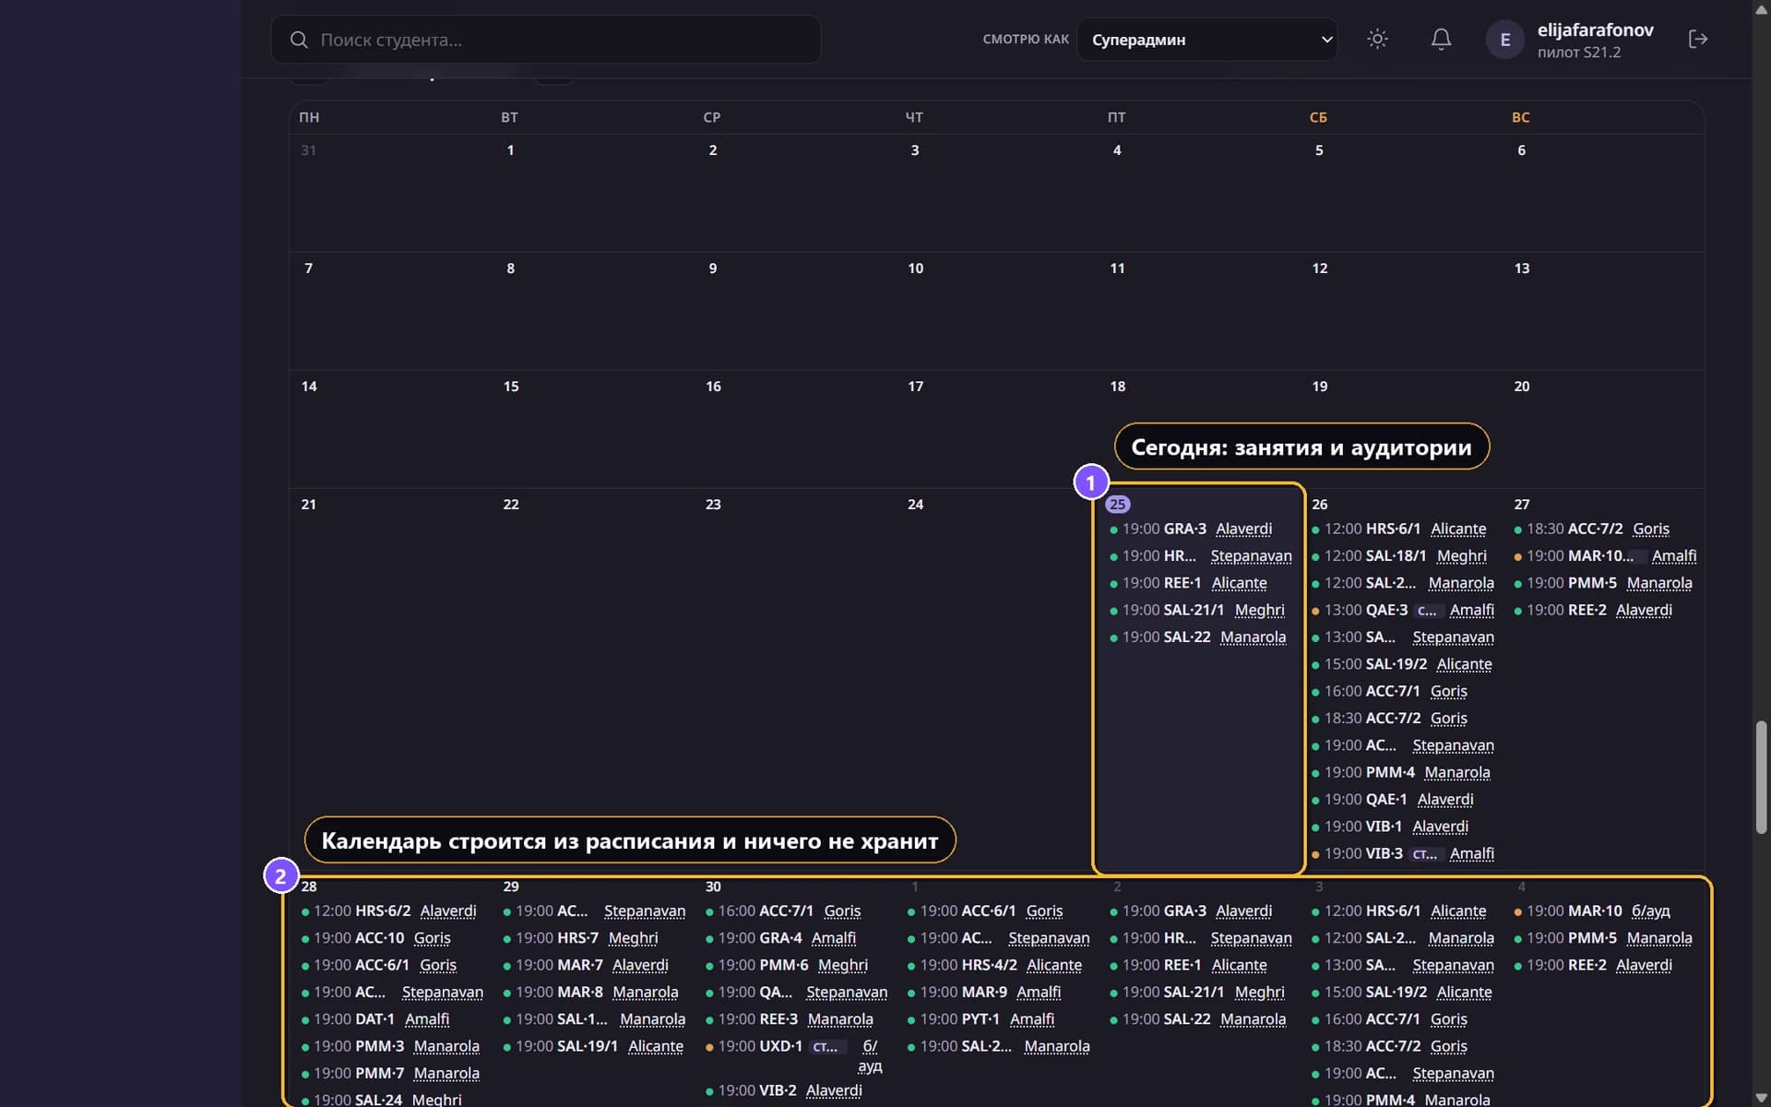
Task: Select 19:00 HRS·7 event on day 29
Action: click(580, 937)
